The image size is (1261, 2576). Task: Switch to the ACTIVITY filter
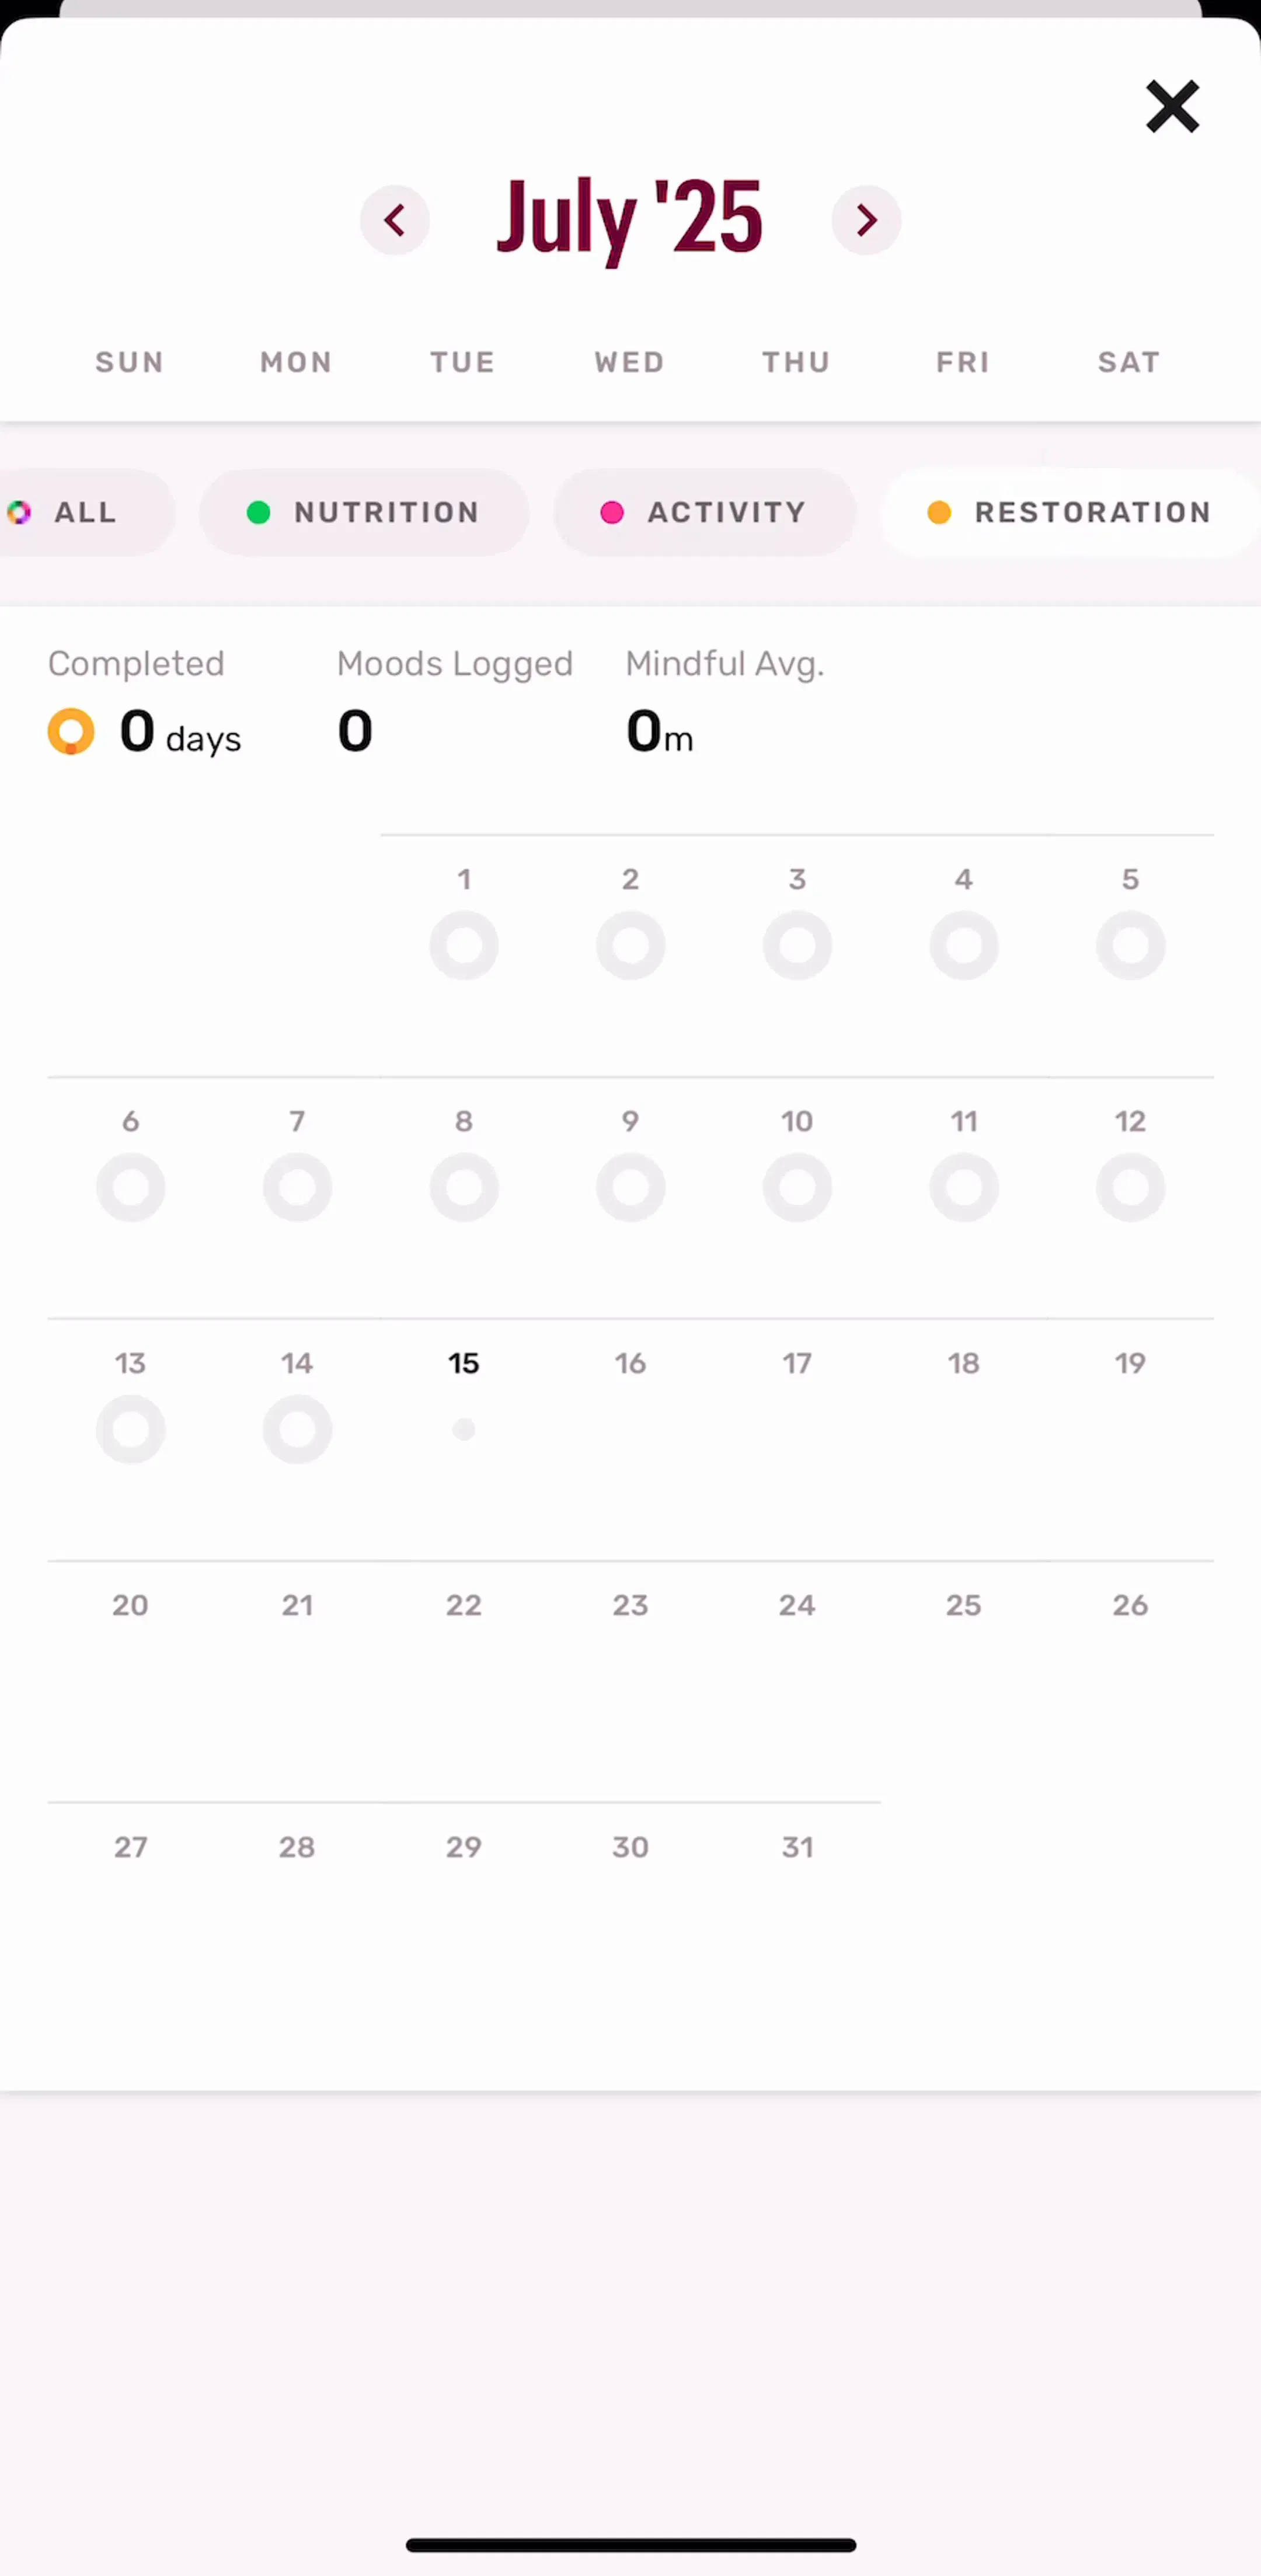pos(705,512)
